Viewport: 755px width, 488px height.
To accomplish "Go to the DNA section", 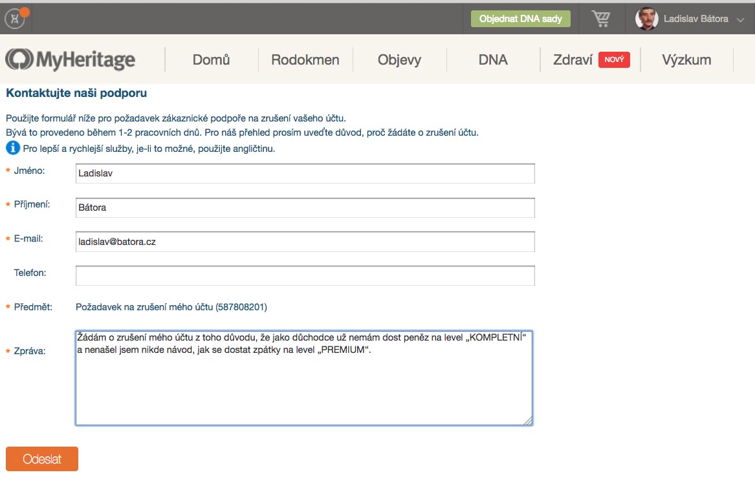I will (x=493, y=59).
